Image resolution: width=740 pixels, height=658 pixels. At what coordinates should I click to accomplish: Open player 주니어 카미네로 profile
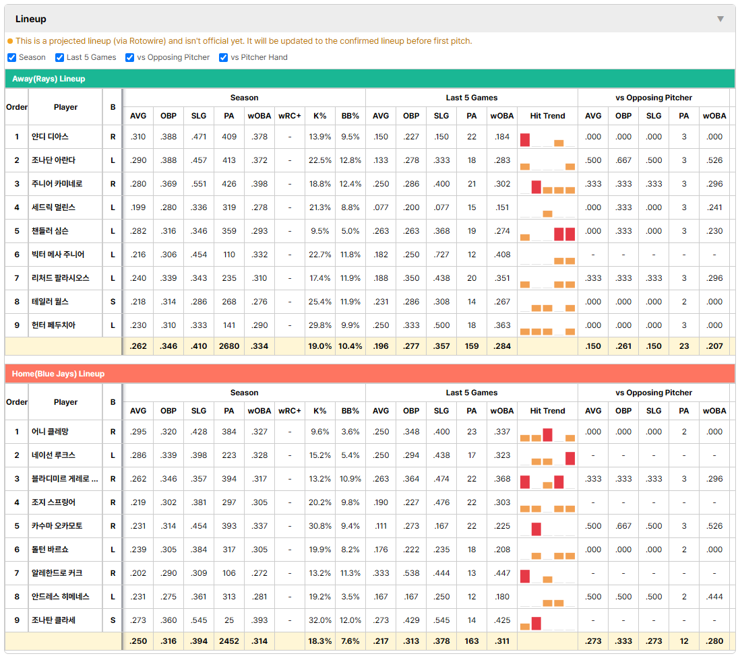tap(57, 184)
